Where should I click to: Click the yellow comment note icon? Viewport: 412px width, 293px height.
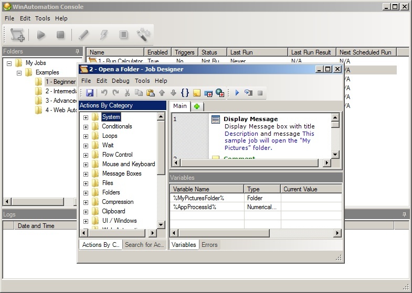point(196,93)
